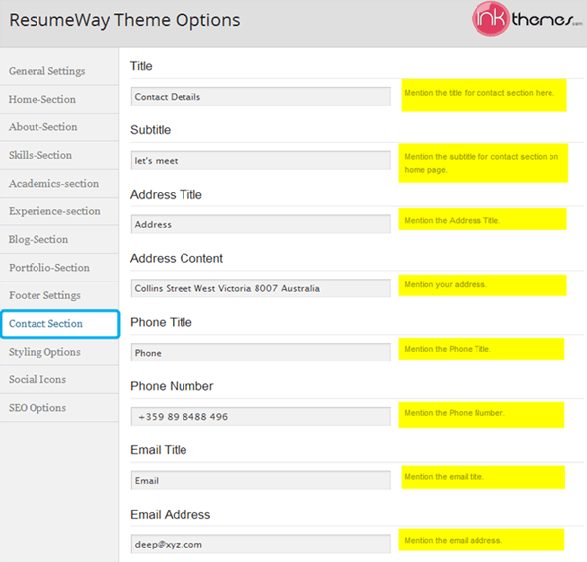Go to Footer Settings
The width and height of the screenshot is (587, 562).
[59, 295]
